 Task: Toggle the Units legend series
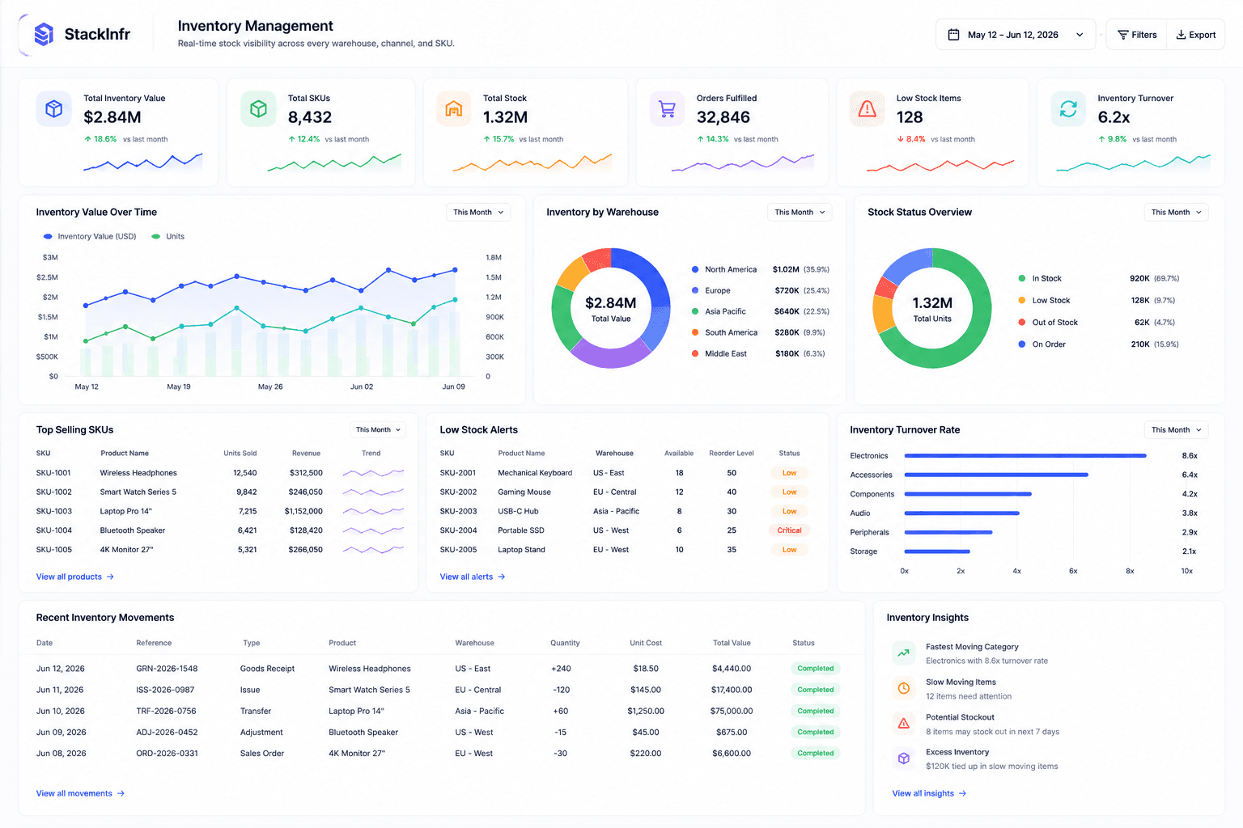tap(168, 236)
